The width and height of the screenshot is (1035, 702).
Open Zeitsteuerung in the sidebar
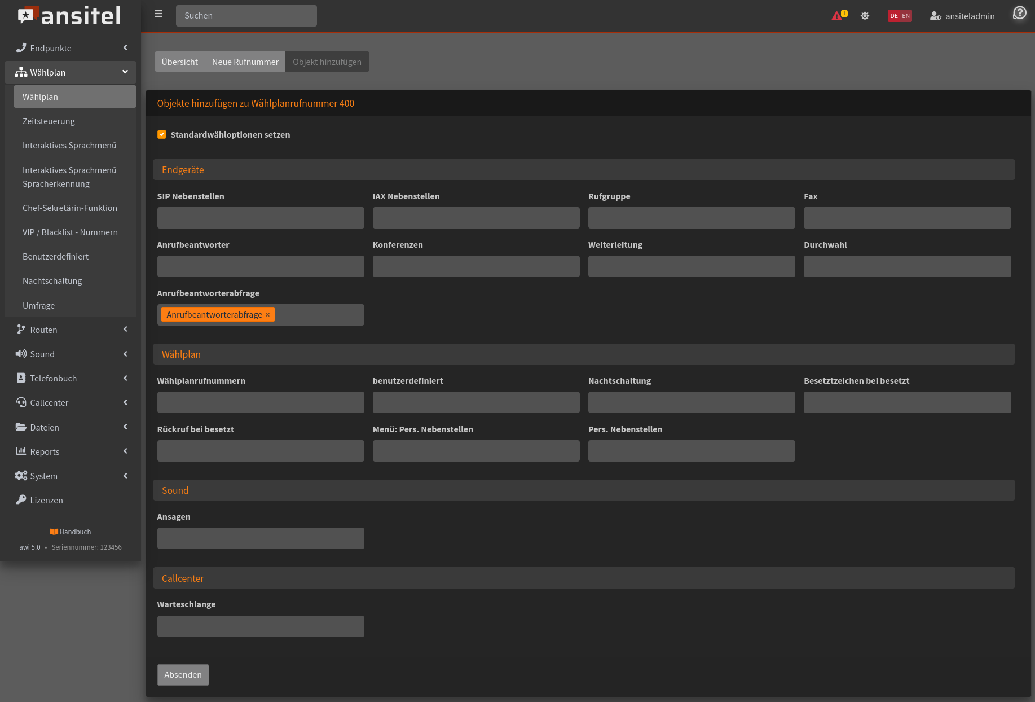49,121
